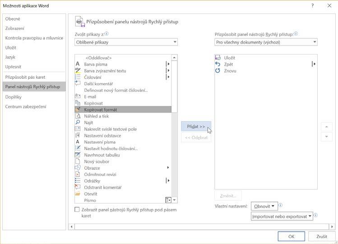Expand the Odrážky submenu arrow

168,181
